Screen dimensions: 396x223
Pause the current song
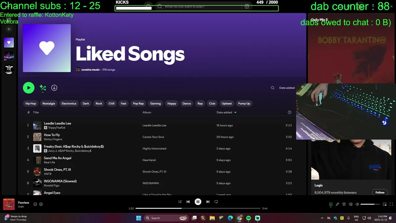[198, 202]
